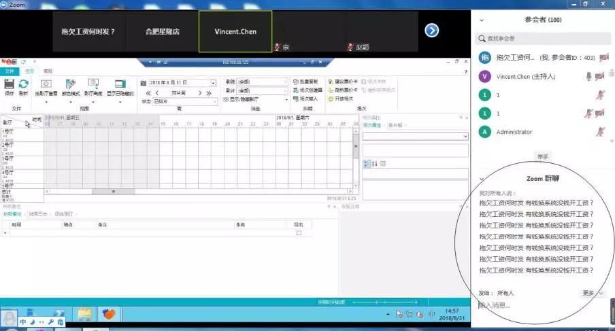Select the third tab in the lower notes panel
This screenshot has width=615, height=331.
pyautogui.click(x=64, y=214)
